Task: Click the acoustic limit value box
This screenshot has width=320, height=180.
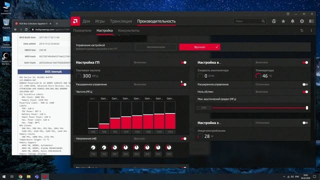Action: click(203, 107)
